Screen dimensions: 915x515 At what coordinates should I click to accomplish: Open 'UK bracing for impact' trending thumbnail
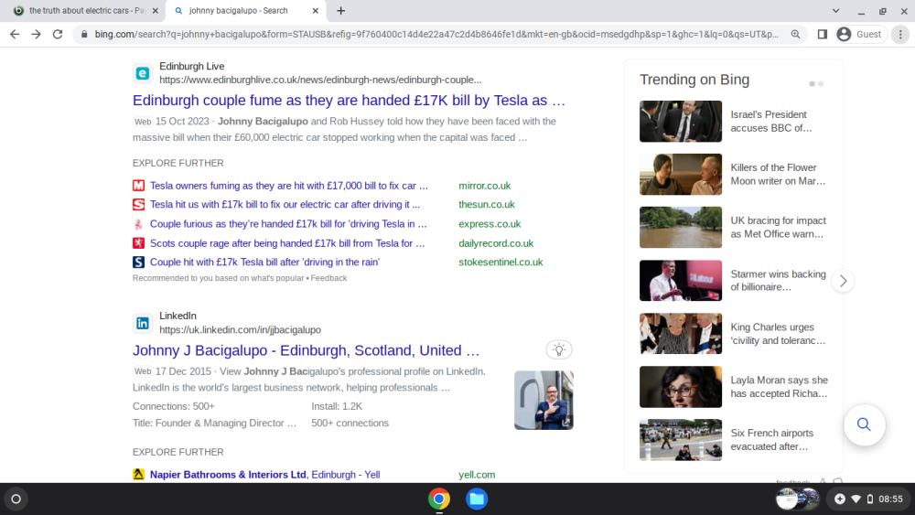pyautogui.click(x=681, y=228)
